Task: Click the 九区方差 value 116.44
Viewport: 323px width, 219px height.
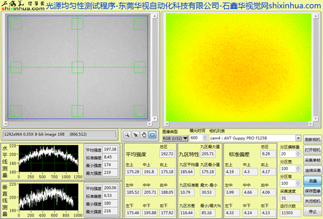Action: click(187, 213)
